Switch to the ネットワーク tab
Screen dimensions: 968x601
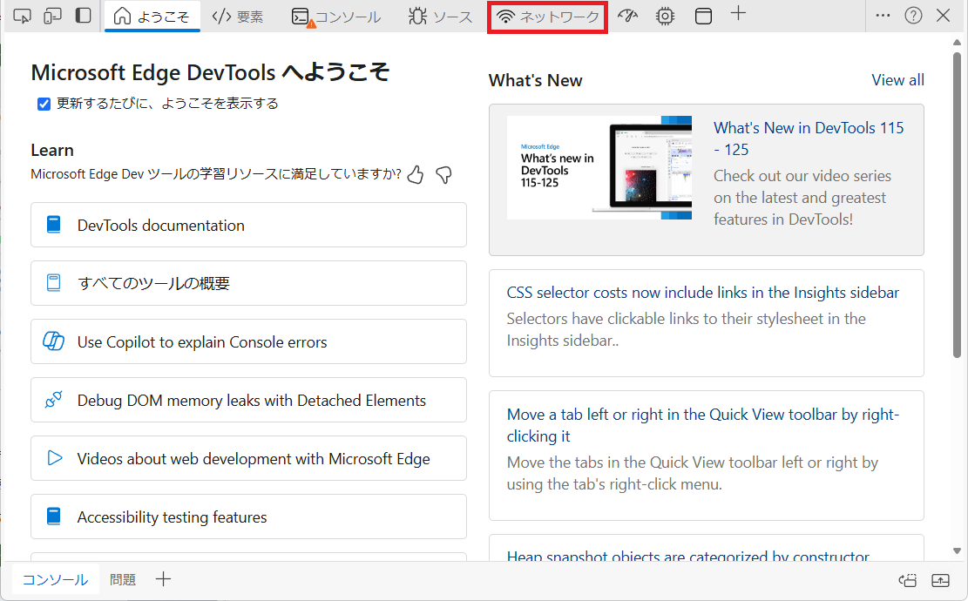coord(548,17)
